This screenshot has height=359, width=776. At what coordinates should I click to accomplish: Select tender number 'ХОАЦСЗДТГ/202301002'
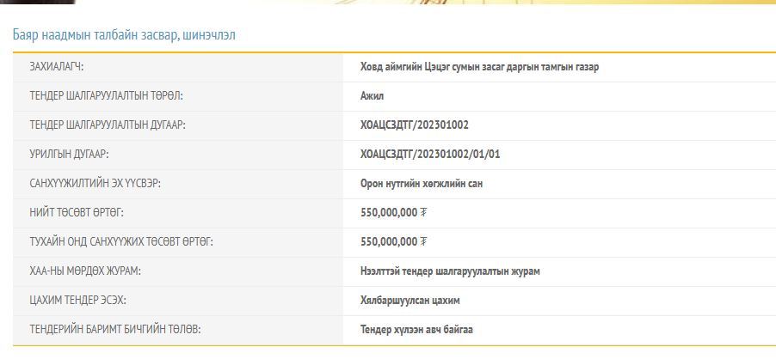415,125
